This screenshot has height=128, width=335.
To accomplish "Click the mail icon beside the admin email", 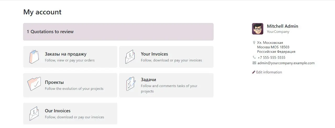I will (x=254, y=63).
